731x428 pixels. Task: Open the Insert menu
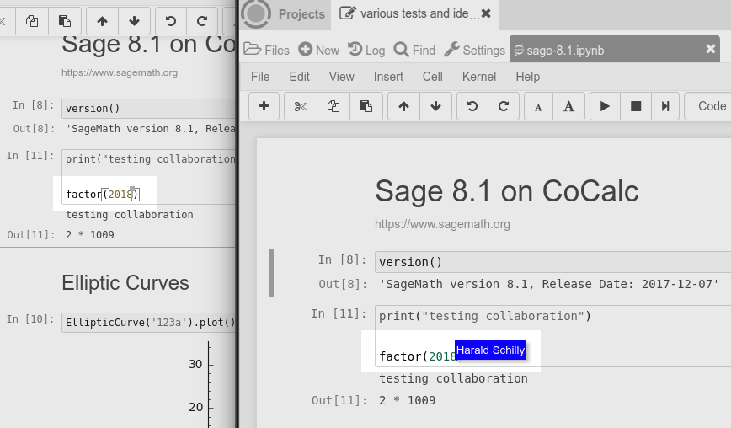(x=388, y=77)
